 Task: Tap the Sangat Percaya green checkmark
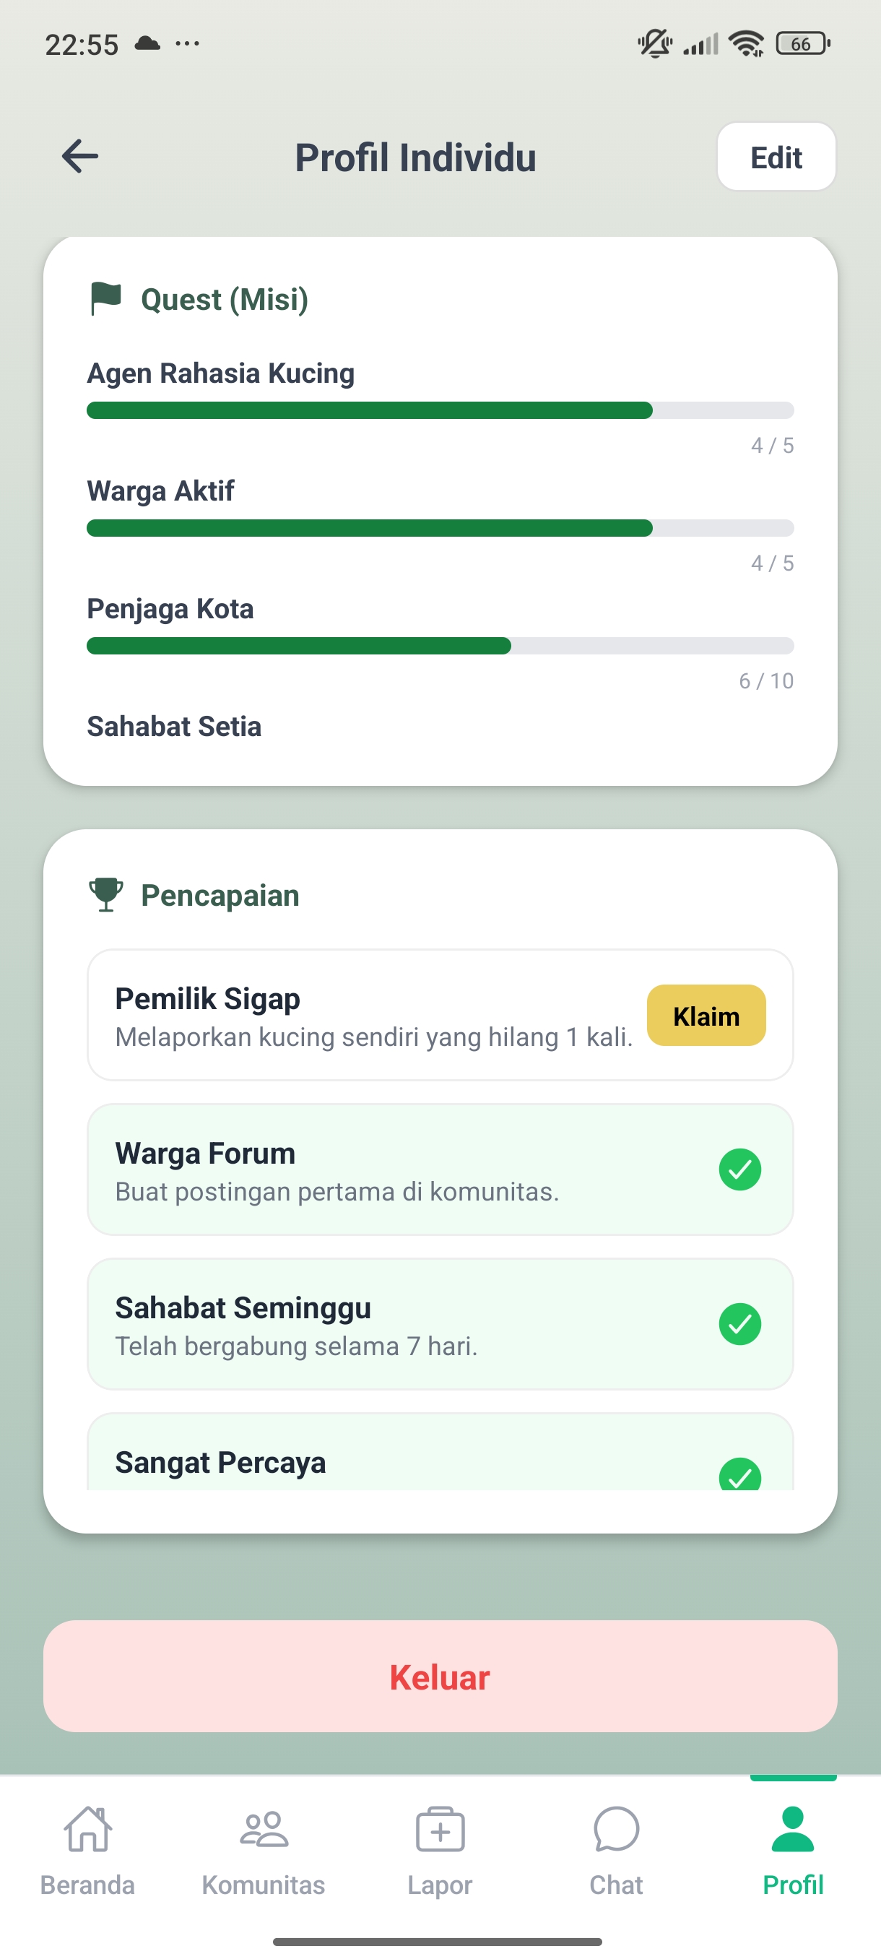click(739, 1474)
